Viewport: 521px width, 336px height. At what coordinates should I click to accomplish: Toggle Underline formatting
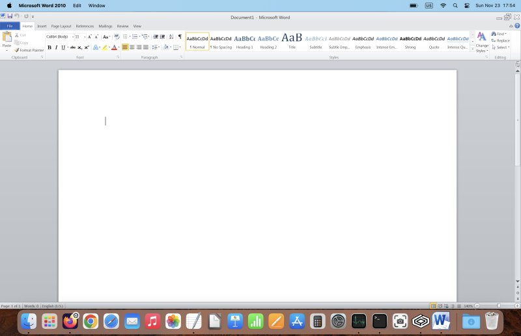point(63,47)
